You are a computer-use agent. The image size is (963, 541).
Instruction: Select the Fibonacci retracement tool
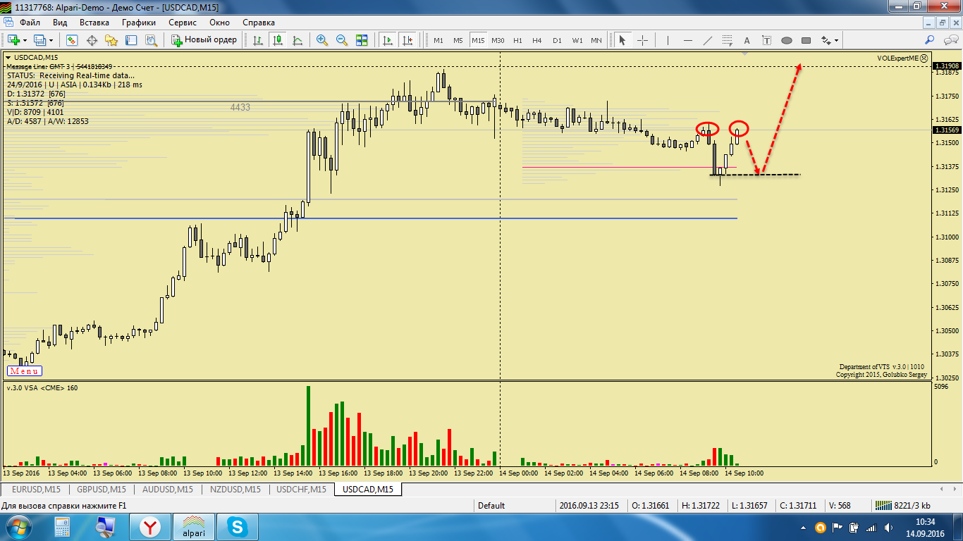[728, 40]
